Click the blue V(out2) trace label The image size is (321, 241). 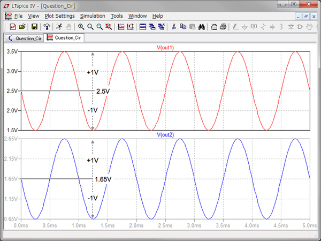(165, 134)
